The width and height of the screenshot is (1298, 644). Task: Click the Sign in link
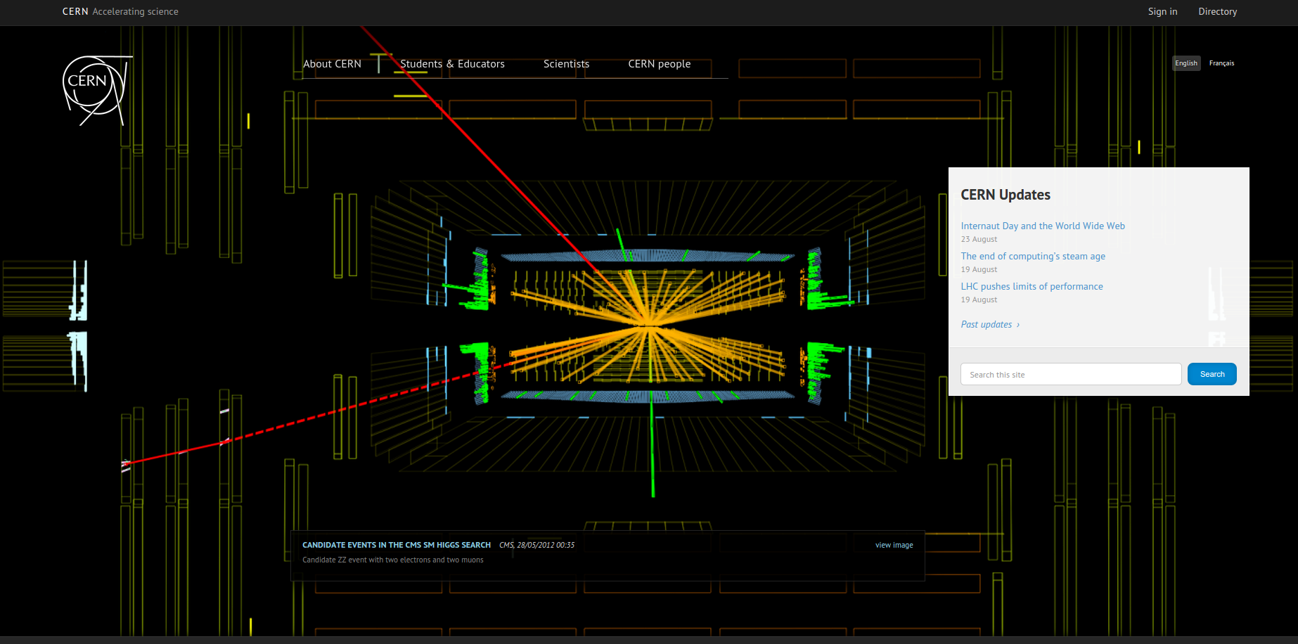point(1162,12)
